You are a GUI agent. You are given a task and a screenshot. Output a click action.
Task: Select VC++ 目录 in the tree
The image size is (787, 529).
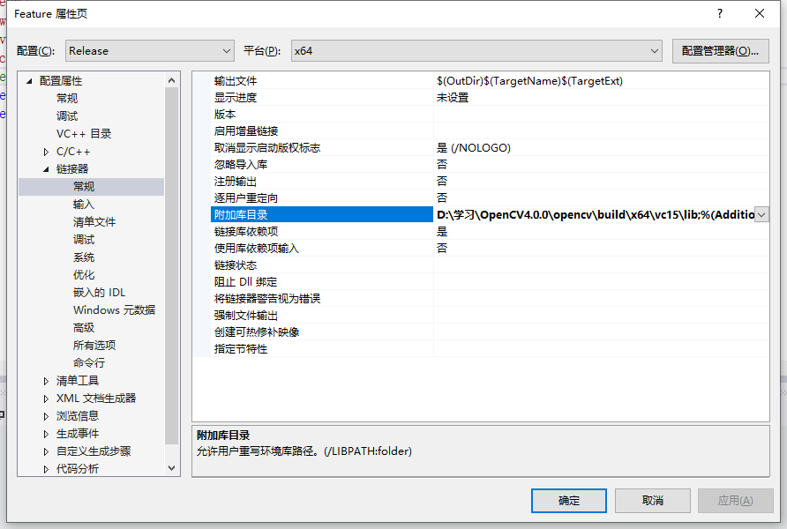pyautogui.click(x=84, y=133)
